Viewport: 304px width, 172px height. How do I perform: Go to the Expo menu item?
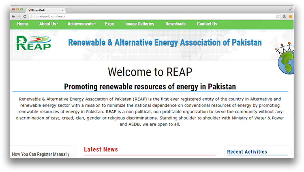tap(109, 24)
